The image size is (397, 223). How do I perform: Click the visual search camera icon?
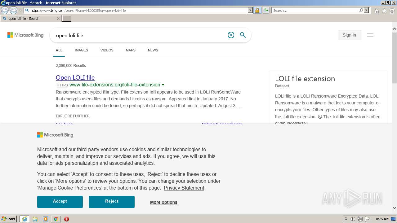click(x=231, y=35)
